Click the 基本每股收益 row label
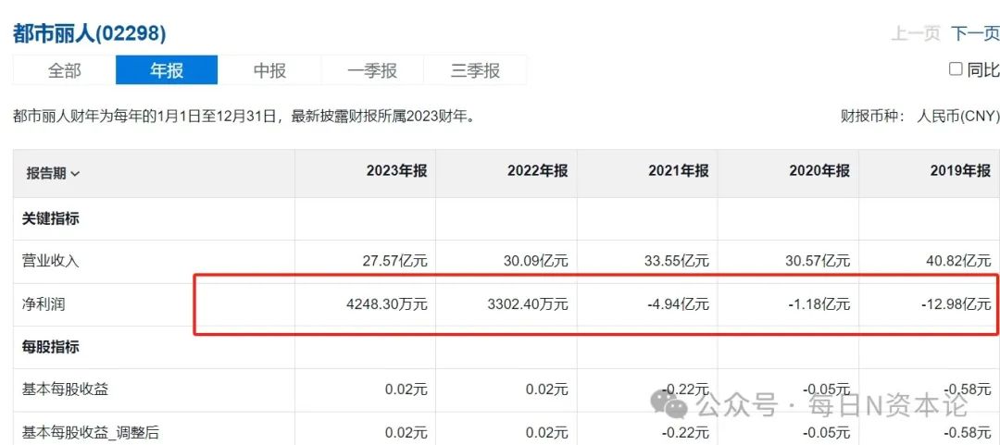Image resolution: width=1000 pixels, height=445 pixels. (x=65, y=389)
